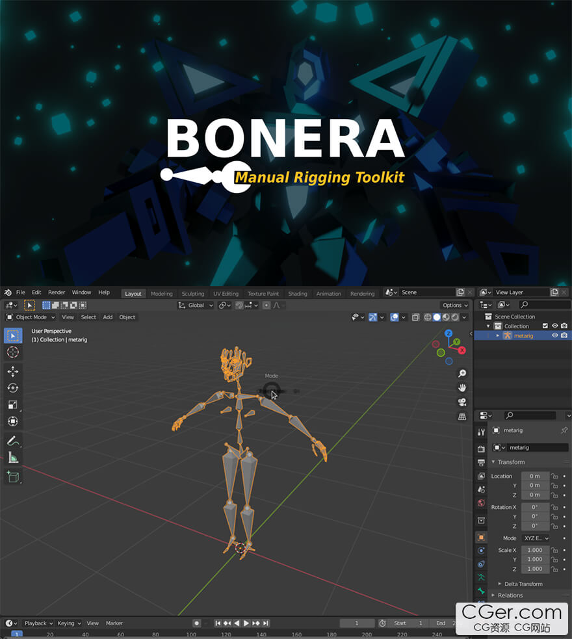Select the Rotate tool

tap(13, 388)
